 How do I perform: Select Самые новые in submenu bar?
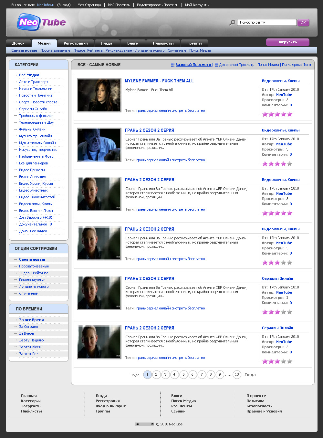tap(24, 50)
